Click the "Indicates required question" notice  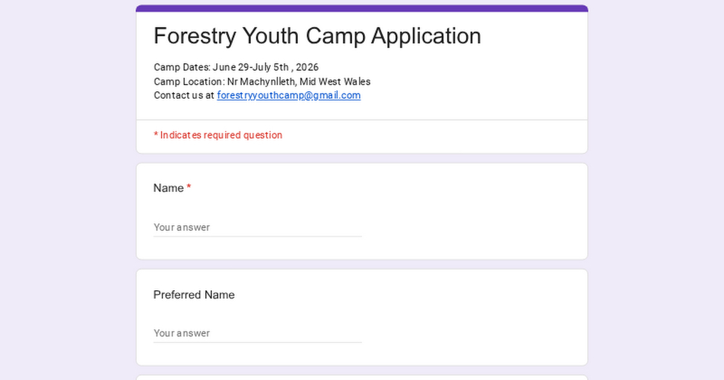tap(221, 135)
